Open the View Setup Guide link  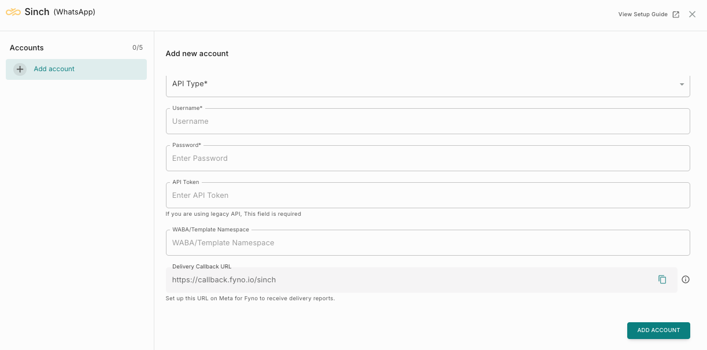(x=642, y=14)
